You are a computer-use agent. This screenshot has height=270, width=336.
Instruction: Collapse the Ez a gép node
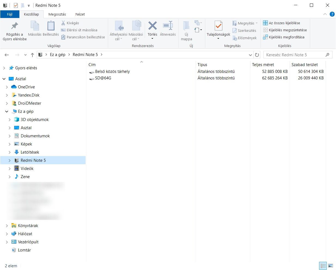click(x=7, y=111)
